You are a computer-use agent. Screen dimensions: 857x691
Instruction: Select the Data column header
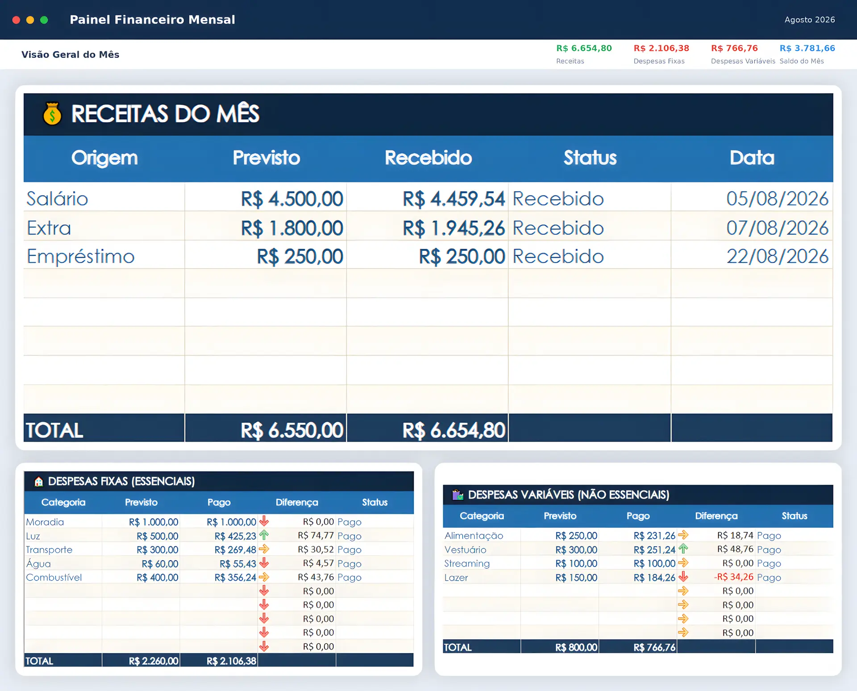752,158
